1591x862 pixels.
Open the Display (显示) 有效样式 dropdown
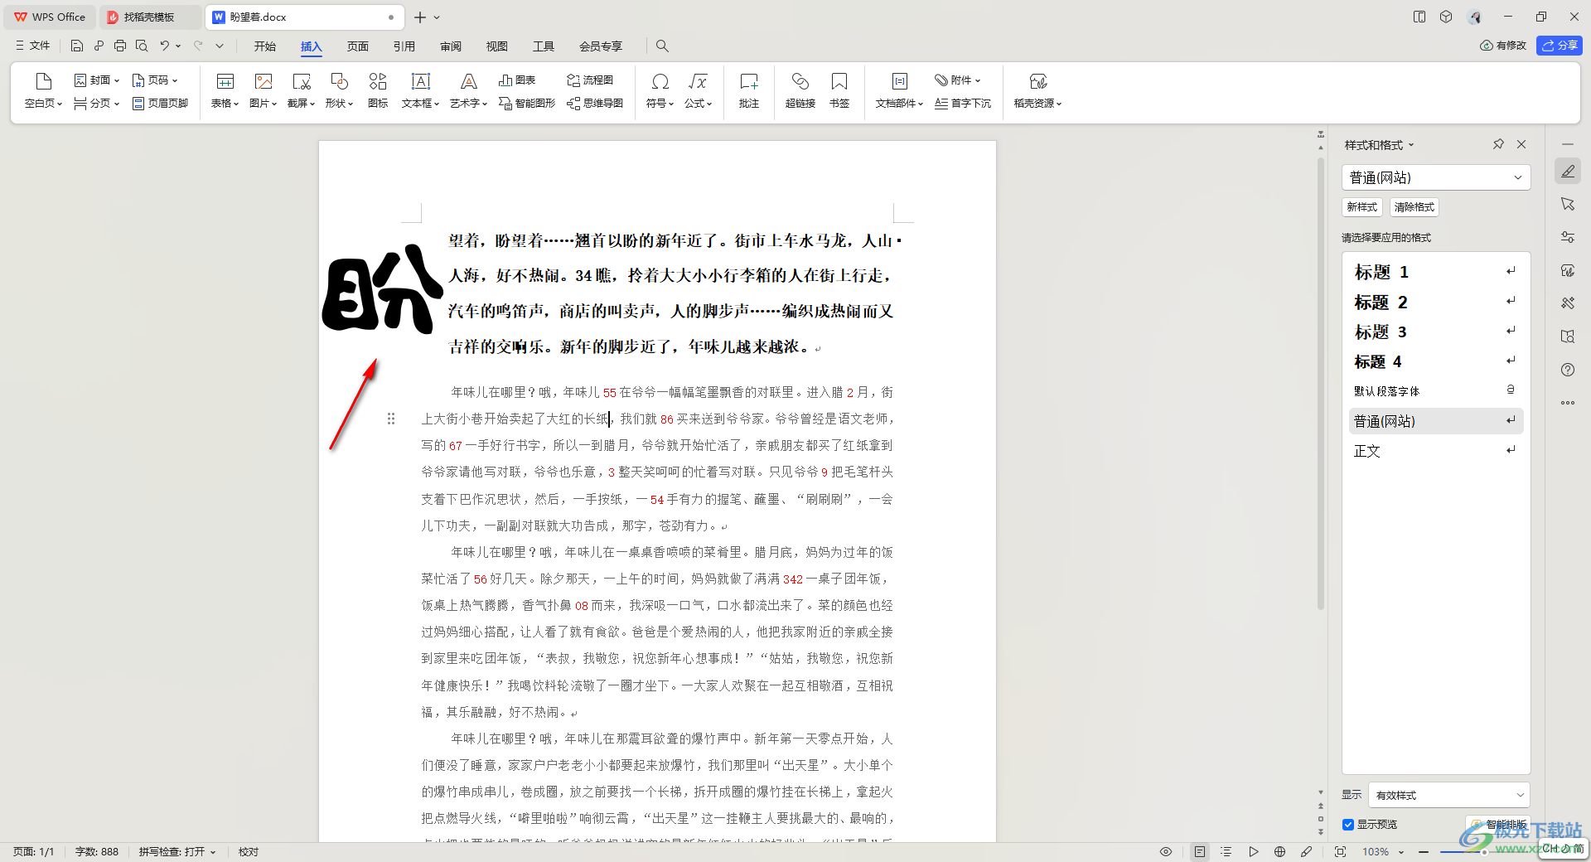click(1449, 795)
